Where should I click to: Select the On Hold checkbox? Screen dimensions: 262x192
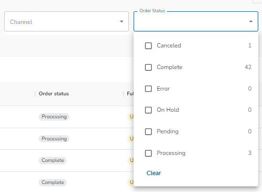tap(148, 110)
